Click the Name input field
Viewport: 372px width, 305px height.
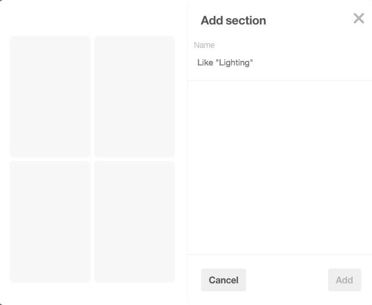[x=279, y=63]
